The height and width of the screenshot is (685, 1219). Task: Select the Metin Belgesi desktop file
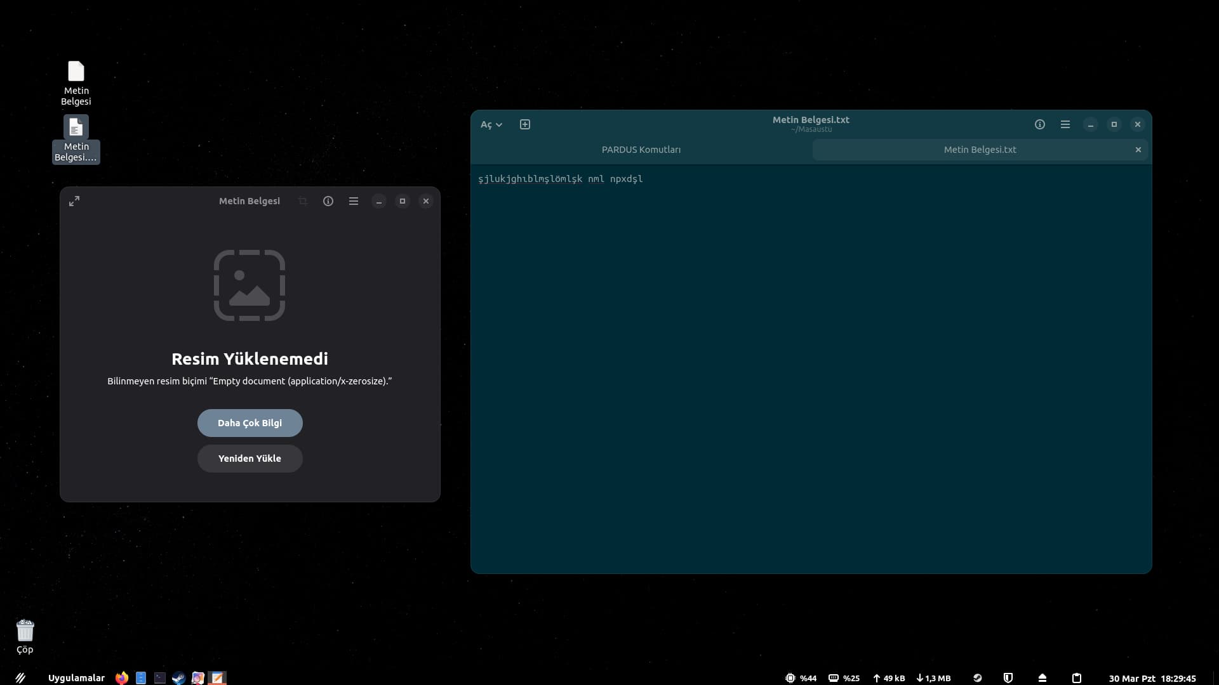click(x=76, y=82)
